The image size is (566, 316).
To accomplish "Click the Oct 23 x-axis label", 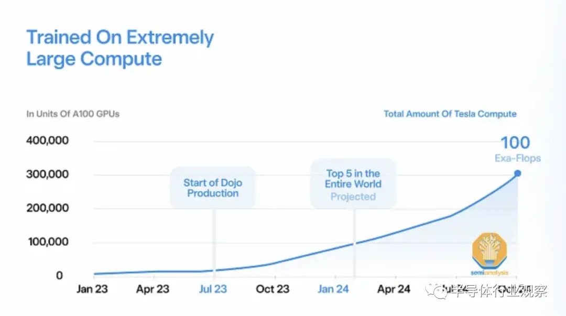I will coord(273,289).
